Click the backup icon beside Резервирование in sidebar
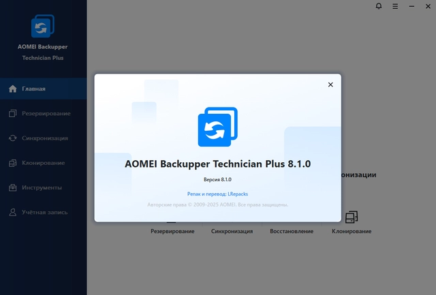 coord(12,114)
